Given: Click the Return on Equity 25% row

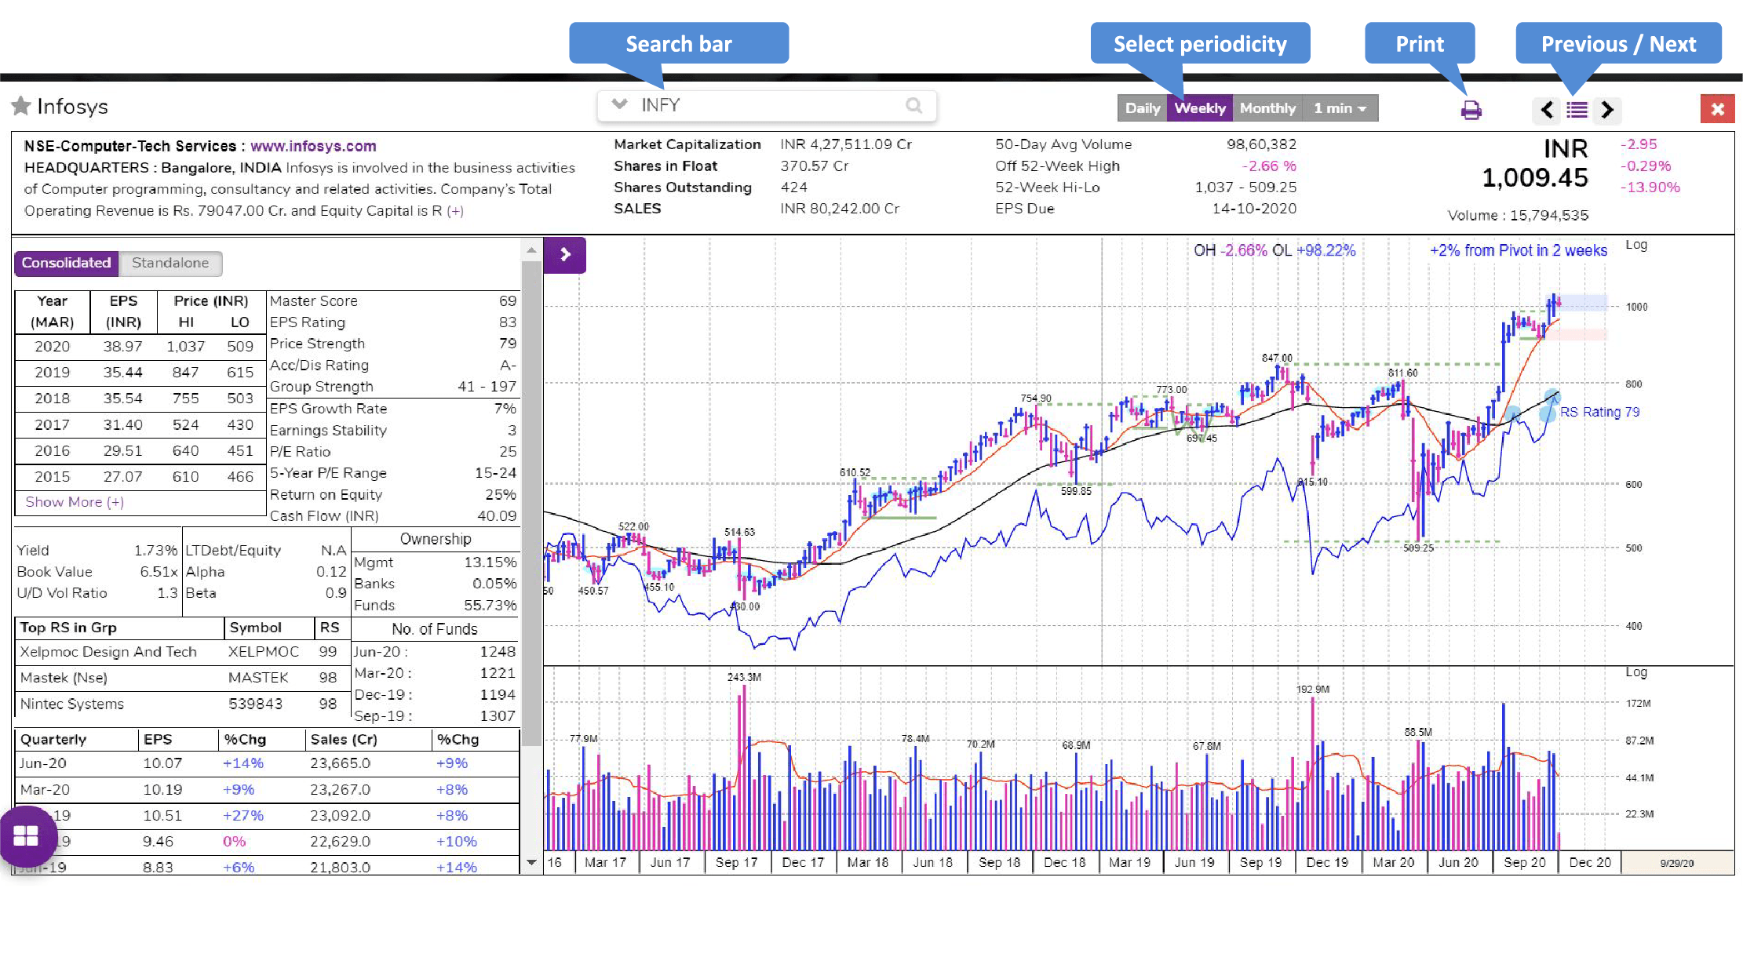Looking at the screenshot, I should (x=393, y=495).
